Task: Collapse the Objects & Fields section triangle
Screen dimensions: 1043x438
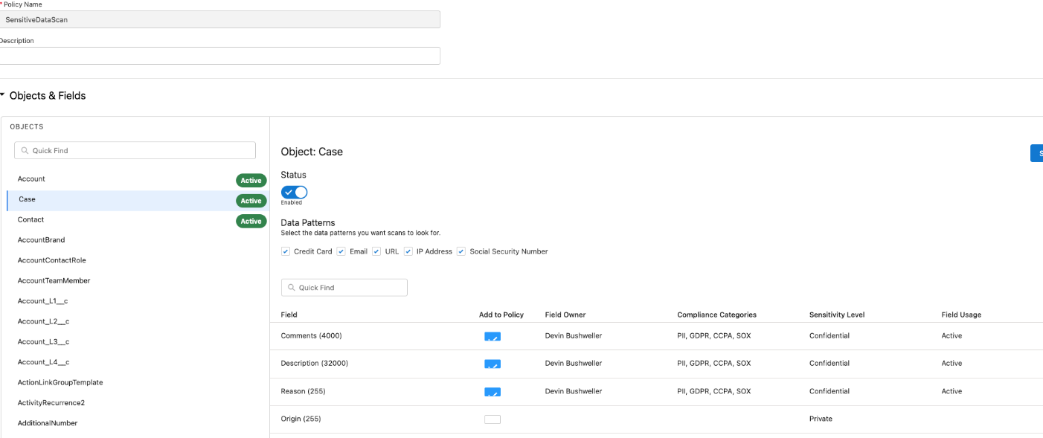Action: click(2, 95)
